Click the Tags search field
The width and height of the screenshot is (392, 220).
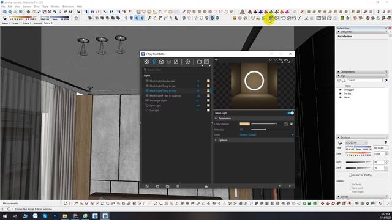click(x=364, y=80)
